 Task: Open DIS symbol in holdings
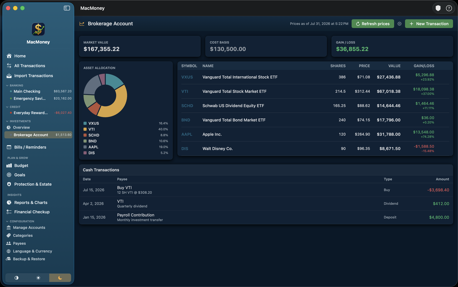(x=185, y=149)
